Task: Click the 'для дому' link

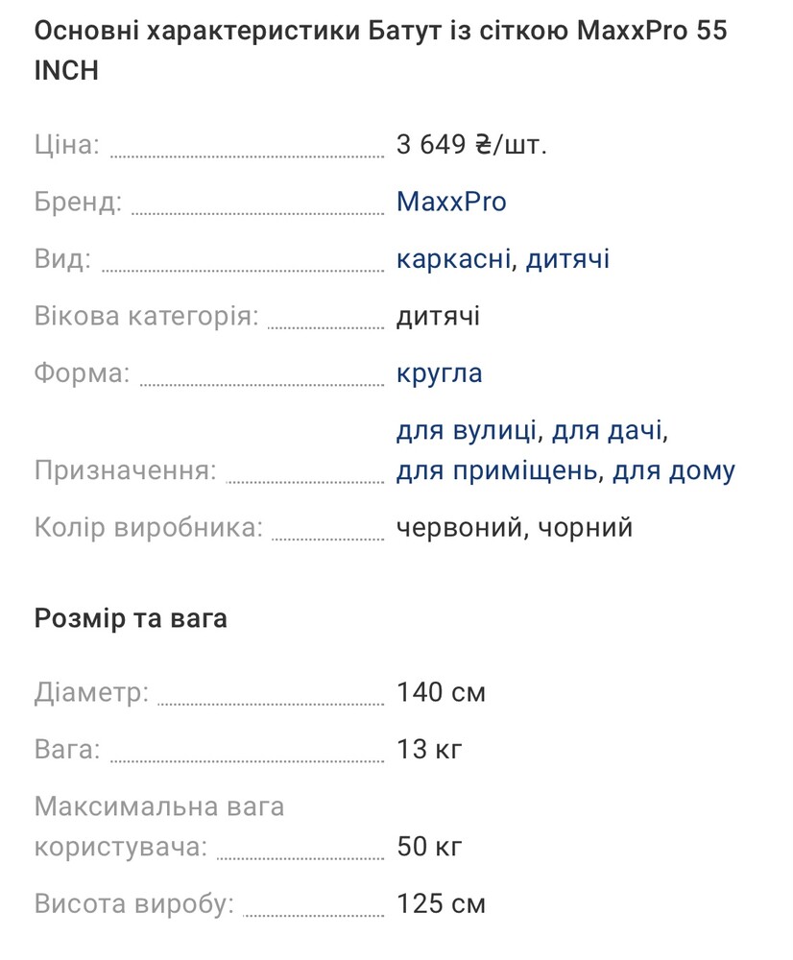Action: coord(674,471)
